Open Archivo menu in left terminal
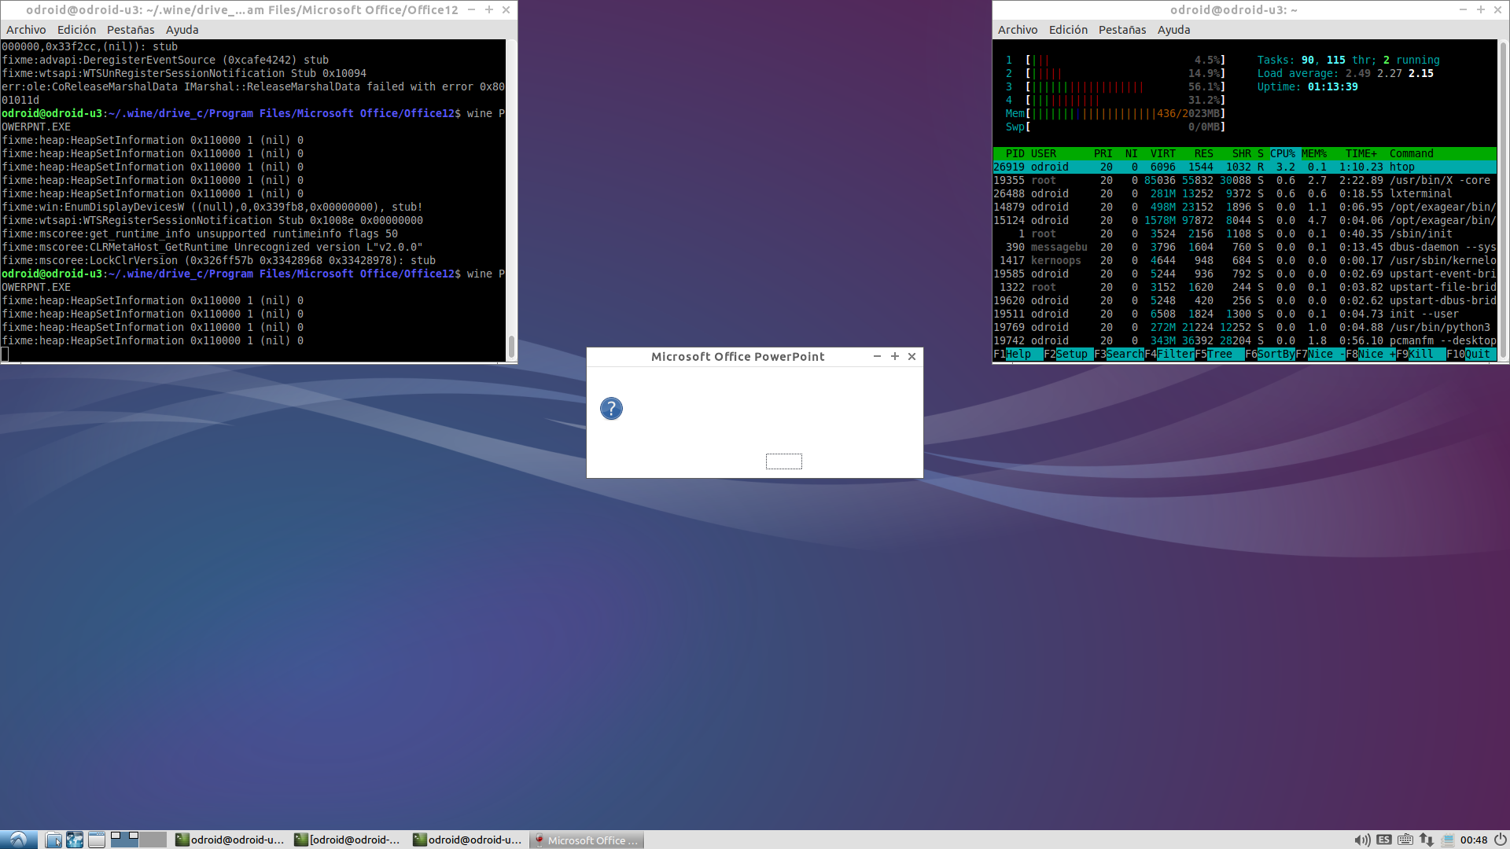 [26, 30]
